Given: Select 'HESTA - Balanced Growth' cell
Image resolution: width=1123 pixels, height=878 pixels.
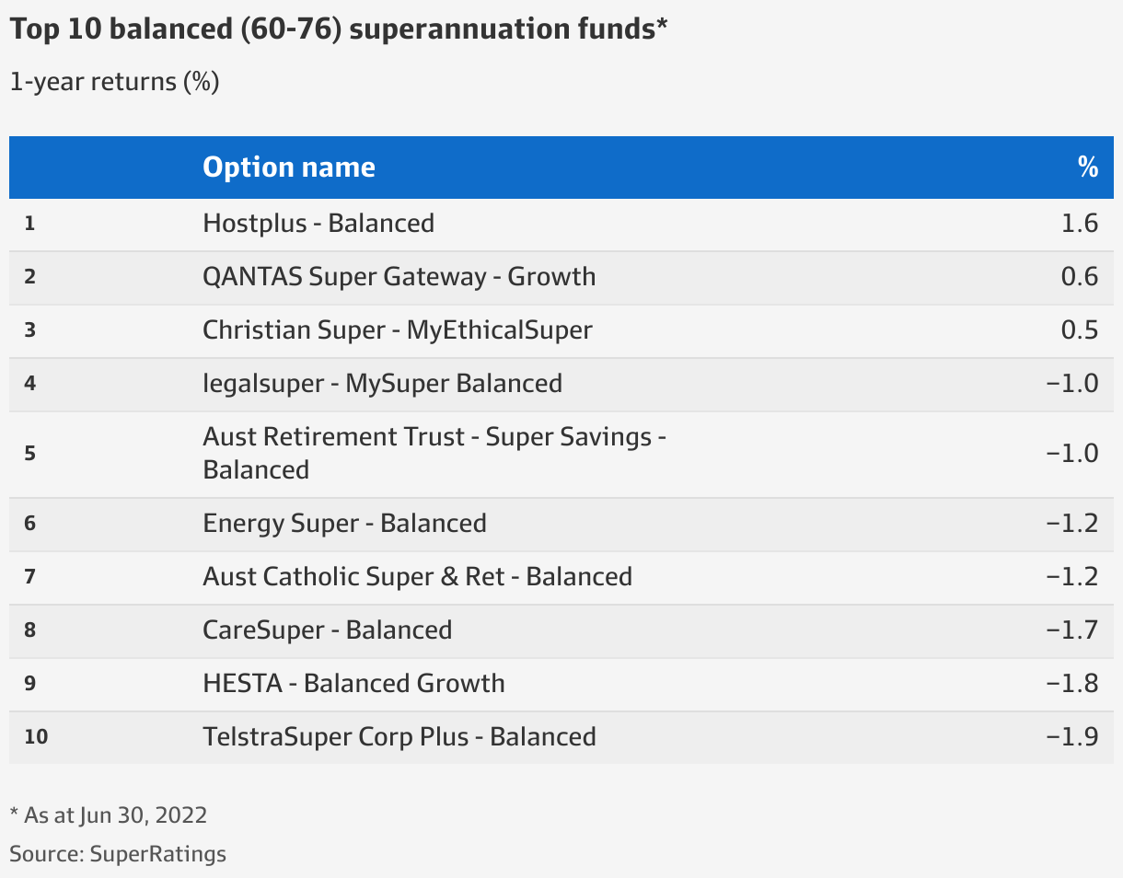Looking at the screenshot, I should coord(353,684).
